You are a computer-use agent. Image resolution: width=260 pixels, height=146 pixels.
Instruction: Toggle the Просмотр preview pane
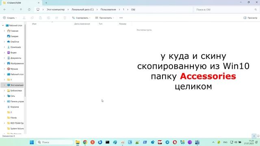coord(250,18)
